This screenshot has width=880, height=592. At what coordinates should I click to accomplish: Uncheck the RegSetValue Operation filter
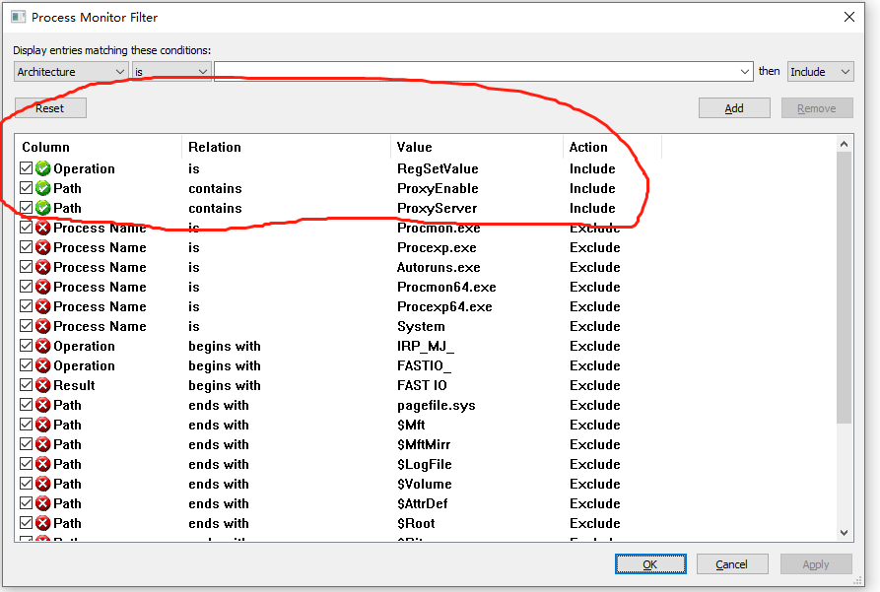tap(26, 168)
